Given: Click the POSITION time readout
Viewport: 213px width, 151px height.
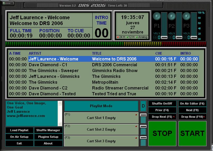Looking at the screenshot, I should pyautogui.click(x=51, y=36).
